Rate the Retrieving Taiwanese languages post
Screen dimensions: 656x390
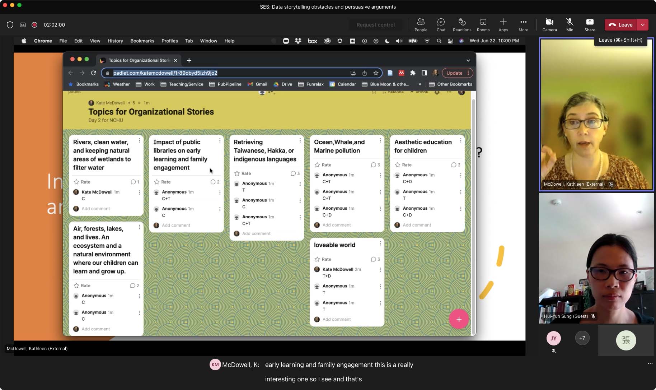click(242, 173)
